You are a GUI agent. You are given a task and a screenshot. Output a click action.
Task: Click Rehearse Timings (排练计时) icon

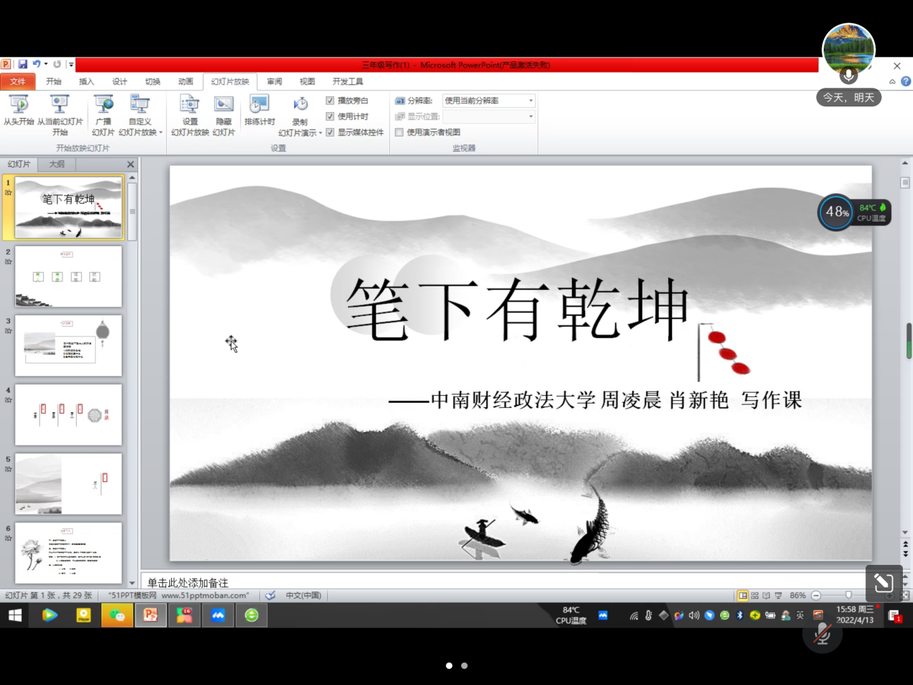(259, 105)
